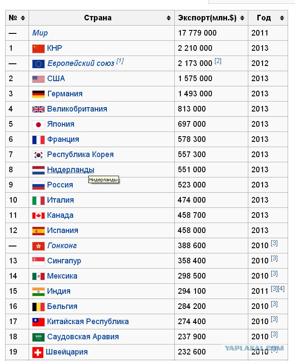295x361 pixels.
Task: Click the Saudi Arabia flag icon
Action: click(38, 337)
